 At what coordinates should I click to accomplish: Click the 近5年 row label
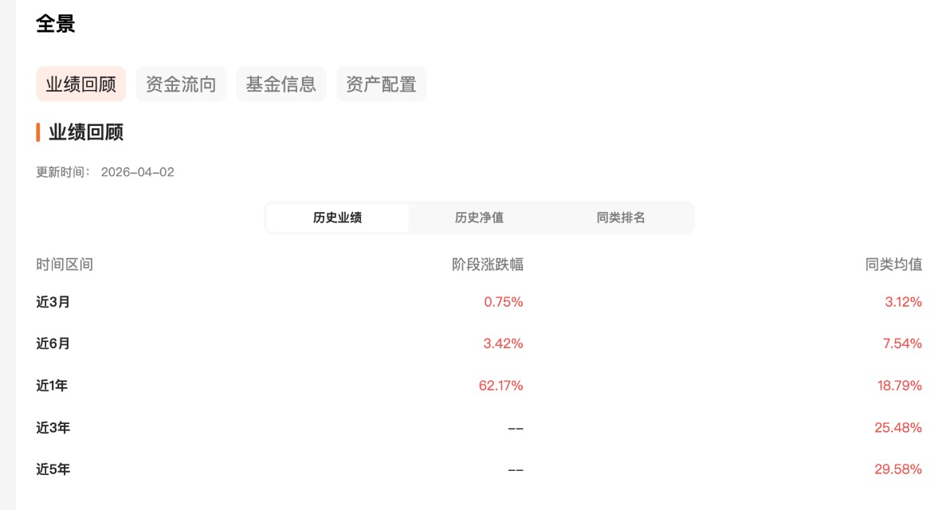click(52, 469)
